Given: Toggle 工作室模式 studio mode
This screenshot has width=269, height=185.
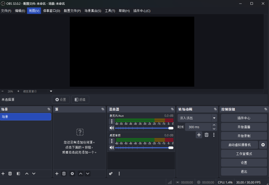Looking at the screenshot, I should (244, 154).
